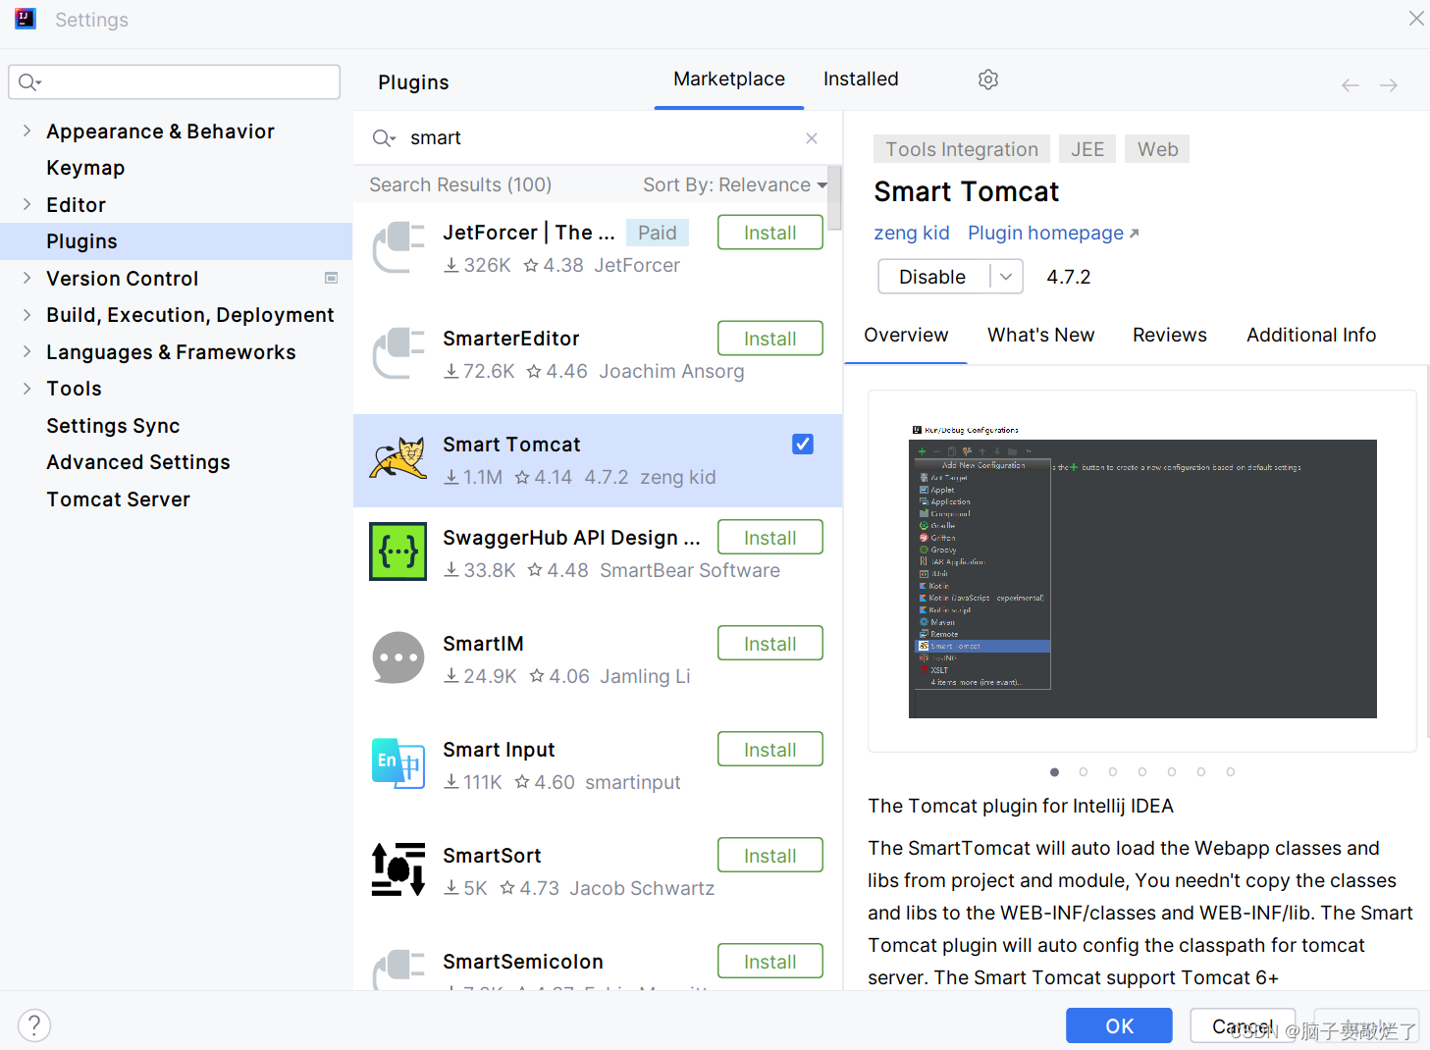Viewport: 1430px width, 1050px height.
Task: Install SmartSemicolon plugin
Action: [x=770, y=962]
